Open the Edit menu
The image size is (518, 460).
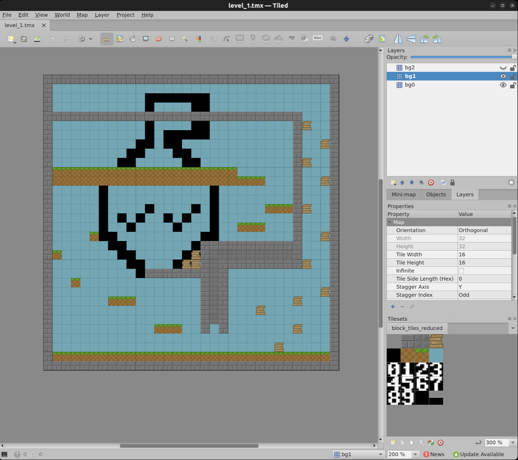tap(23, 15)
